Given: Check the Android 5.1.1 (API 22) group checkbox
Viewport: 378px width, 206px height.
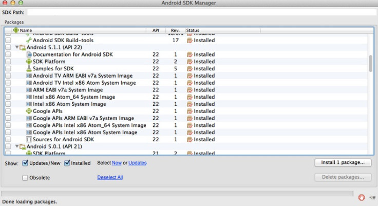Looking at the screenshot, I should (8, 47).
